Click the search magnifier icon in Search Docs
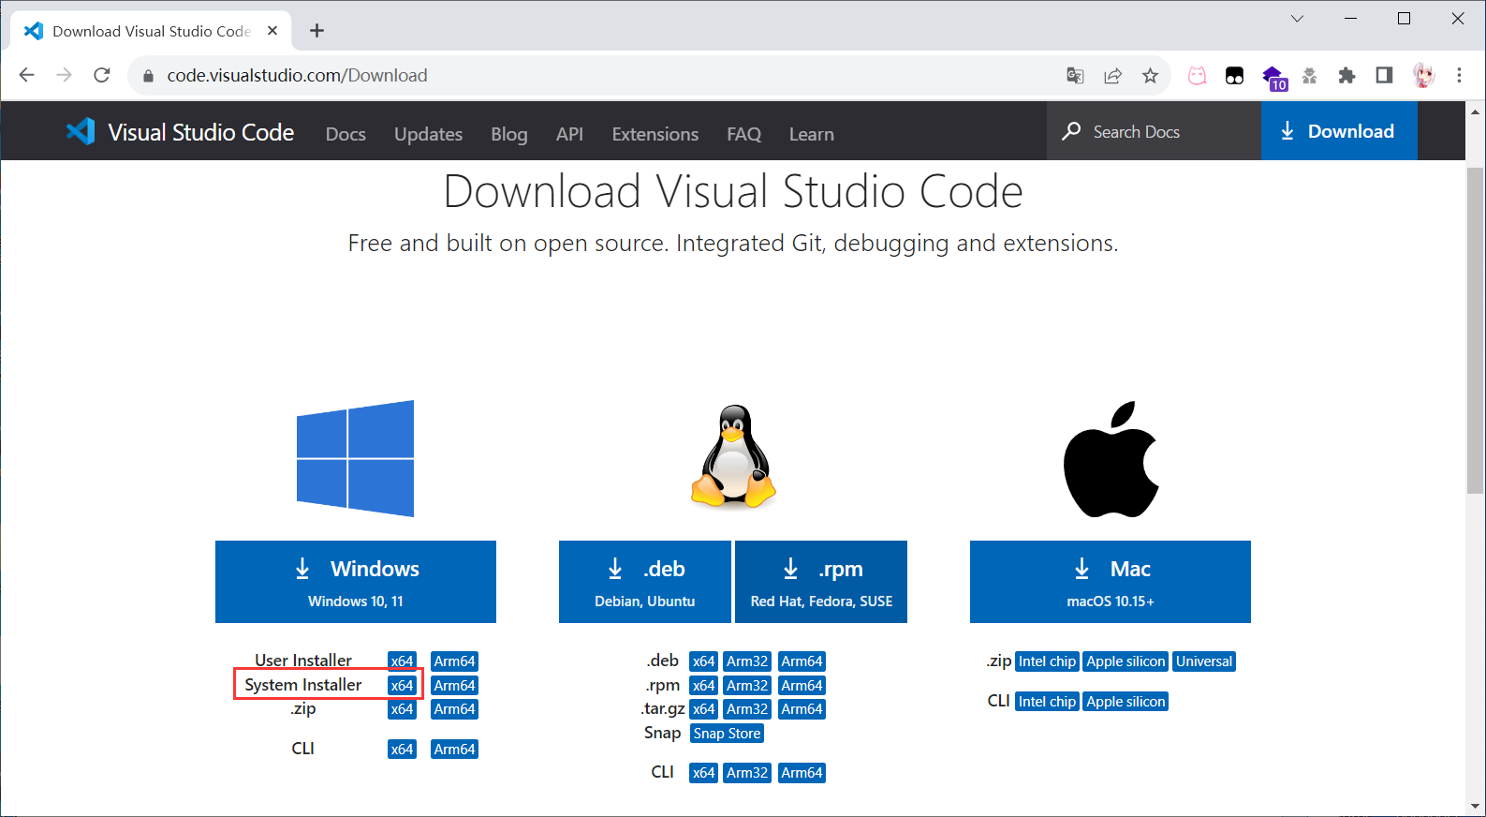This screenshot has width=1486, height=817. click(1071, 131)
